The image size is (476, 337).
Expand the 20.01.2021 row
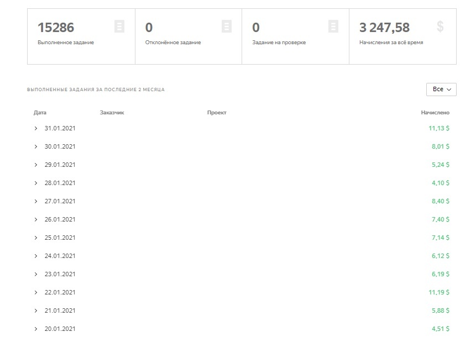pyautogui.click(x=36, y=329)
